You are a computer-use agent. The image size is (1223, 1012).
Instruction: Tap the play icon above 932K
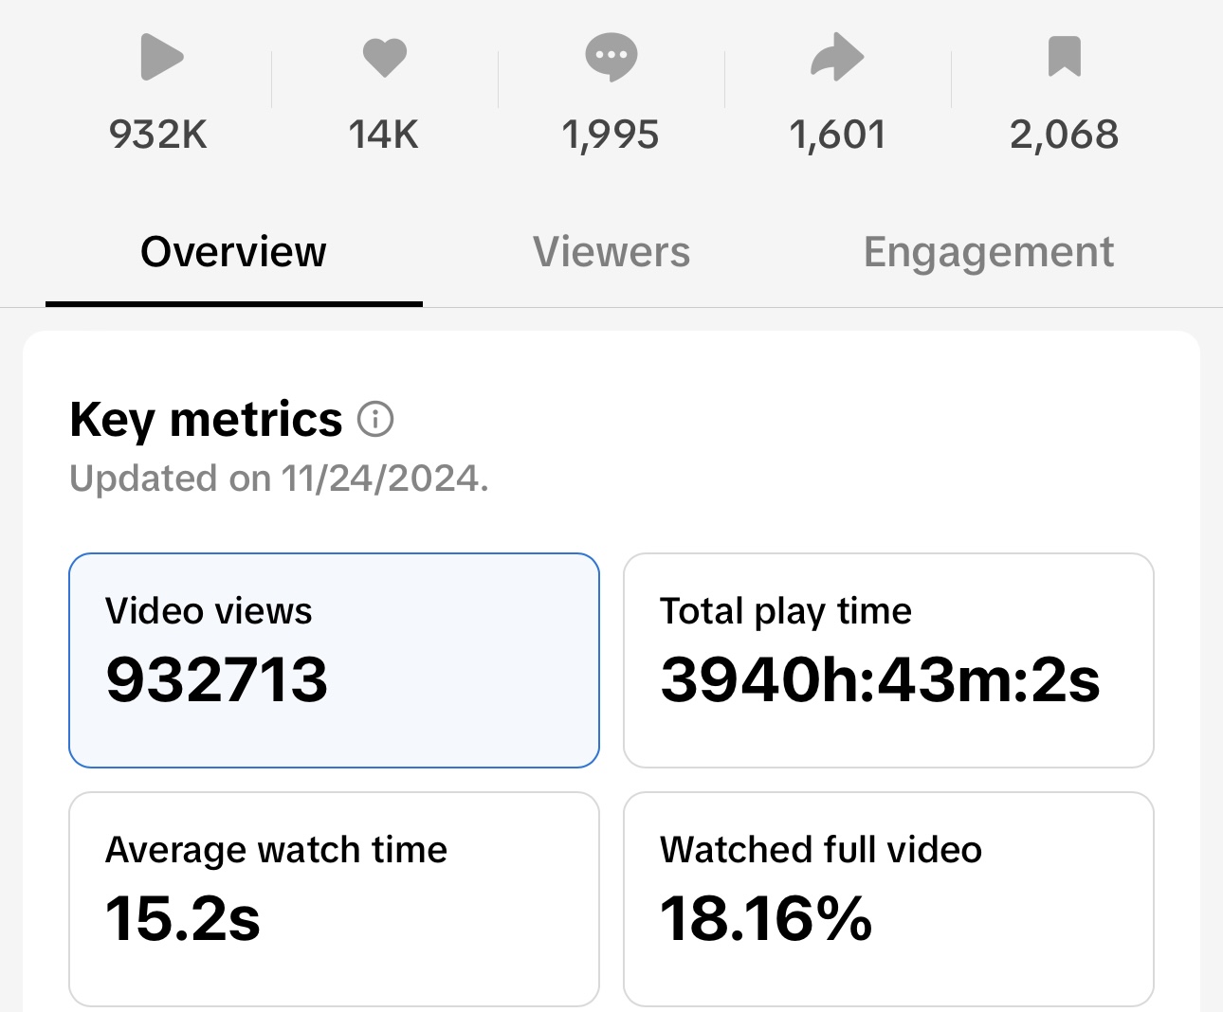pos(161,57)
